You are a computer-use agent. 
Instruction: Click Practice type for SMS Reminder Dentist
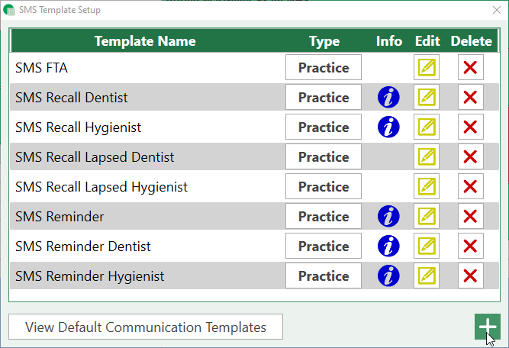[324, 246]
